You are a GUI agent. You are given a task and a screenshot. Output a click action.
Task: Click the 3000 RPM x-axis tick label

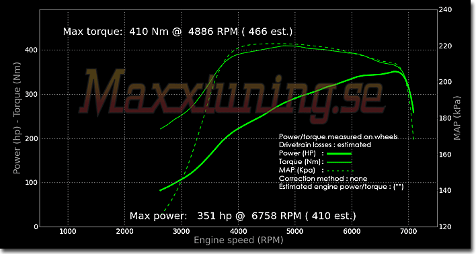(x=182, y=232)
